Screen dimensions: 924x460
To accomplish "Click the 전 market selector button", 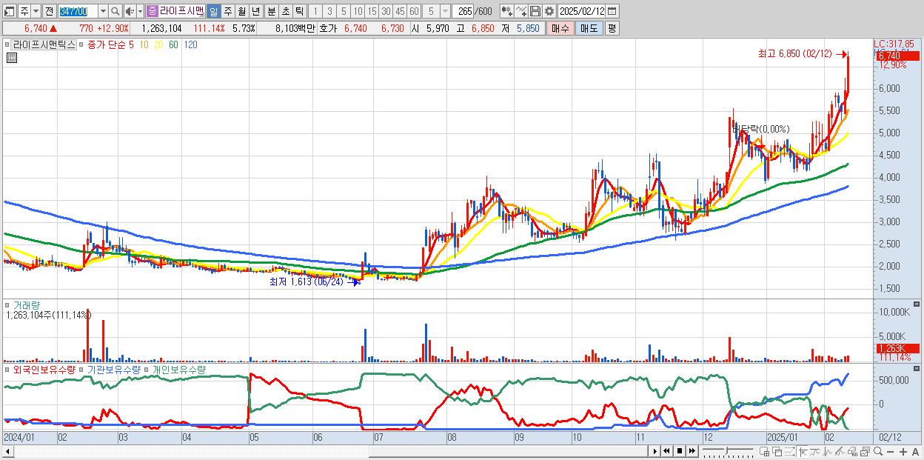I will point(49,12).
